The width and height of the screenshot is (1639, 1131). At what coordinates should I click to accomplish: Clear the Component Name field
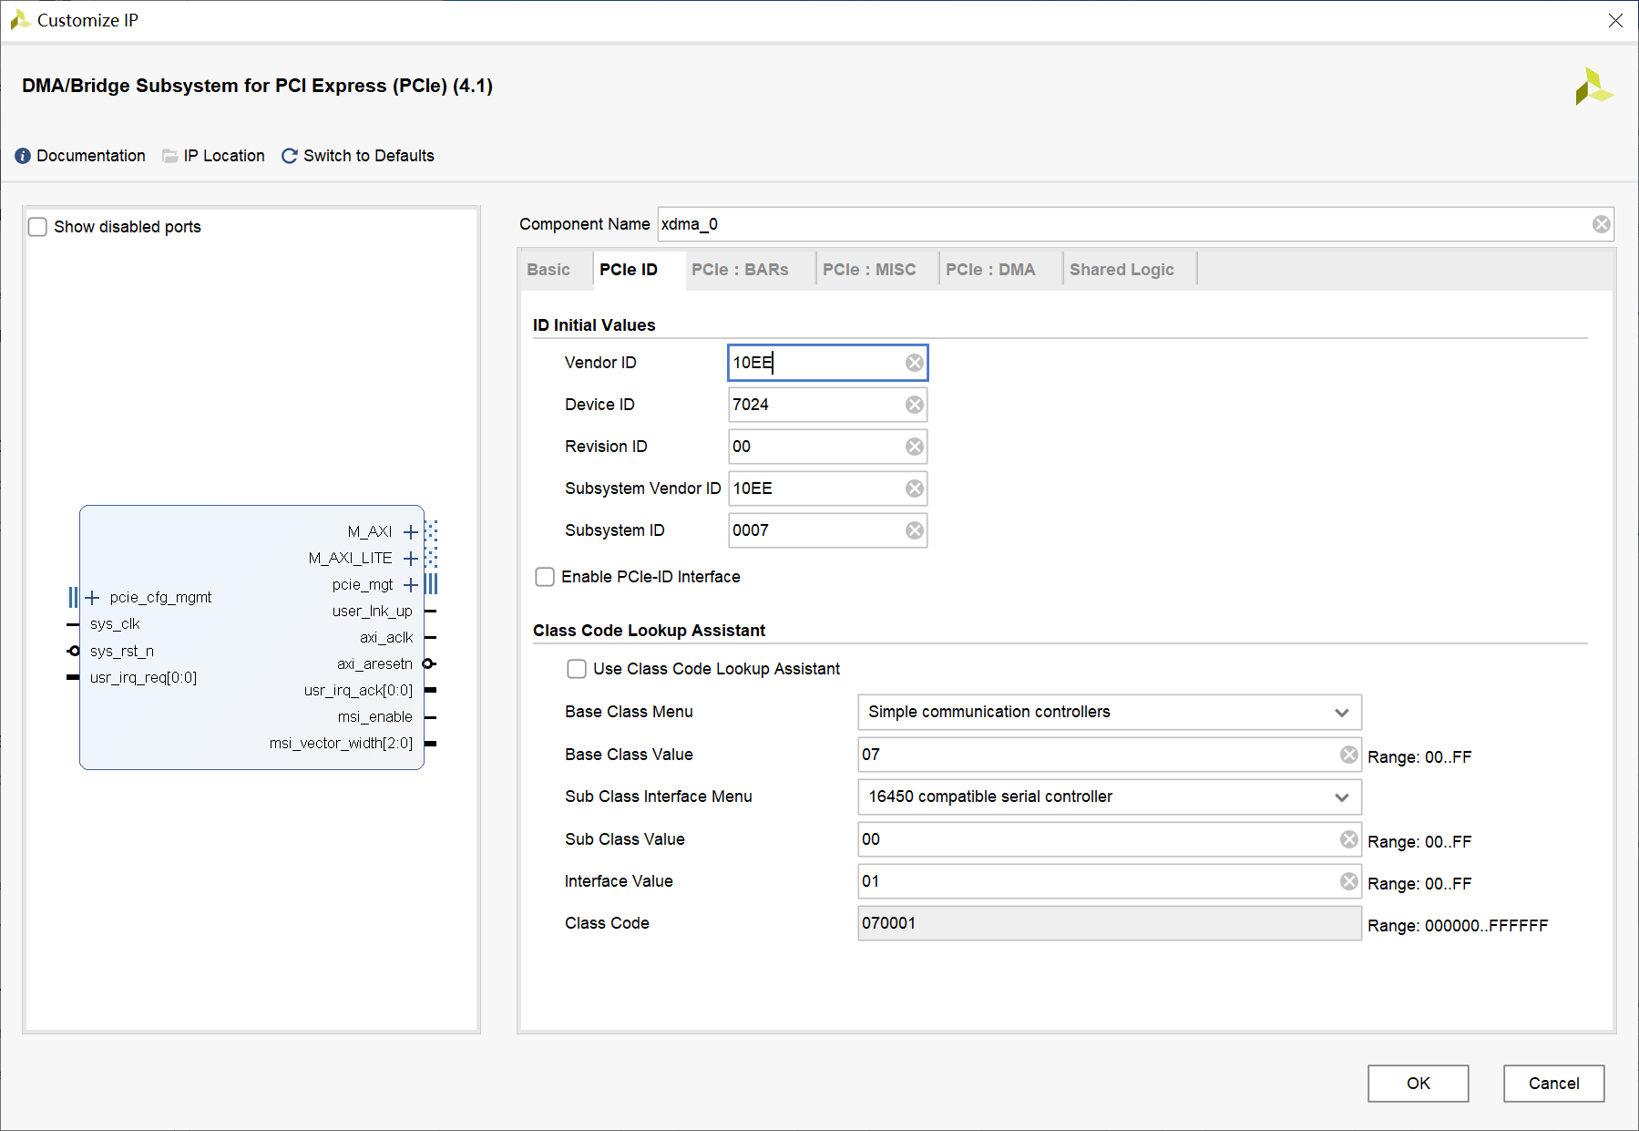pyautogui.click(x=1601, y=224)
